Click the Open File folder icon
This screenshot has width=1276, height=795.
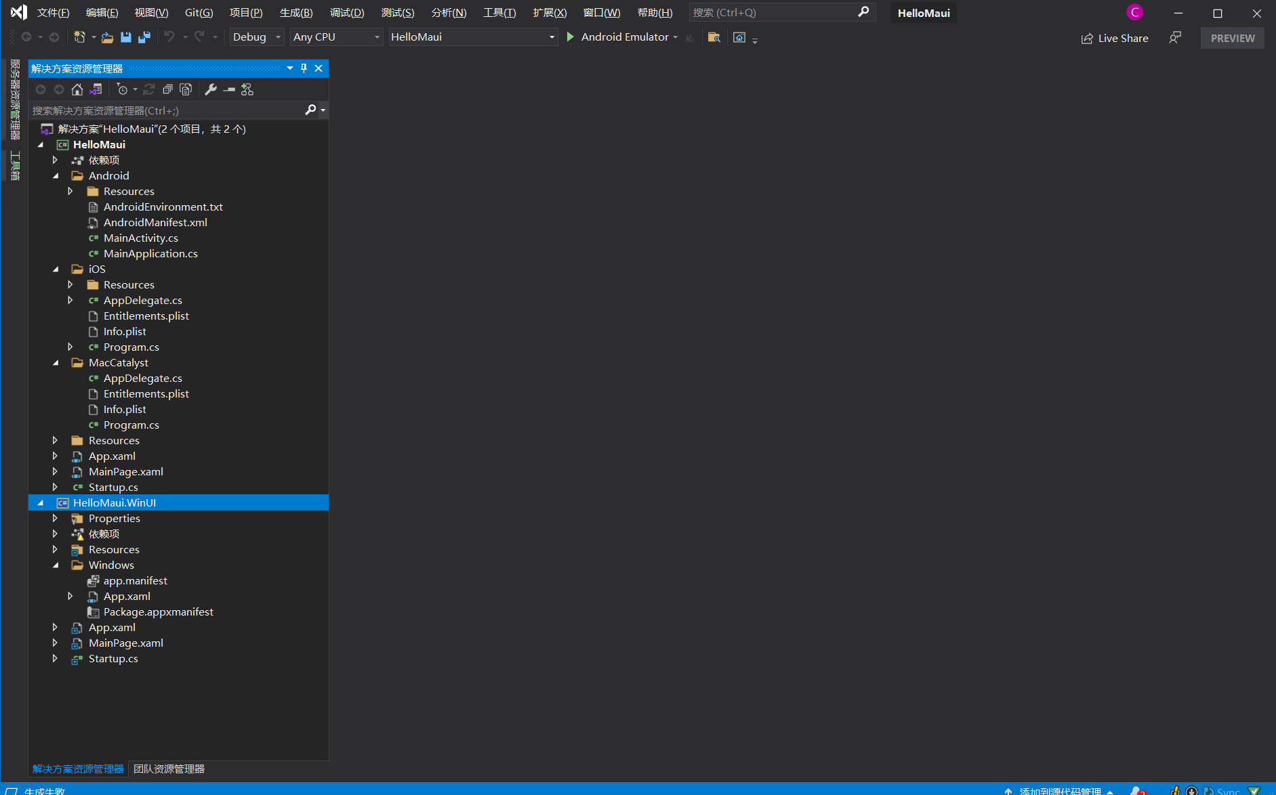click(107, 37)
